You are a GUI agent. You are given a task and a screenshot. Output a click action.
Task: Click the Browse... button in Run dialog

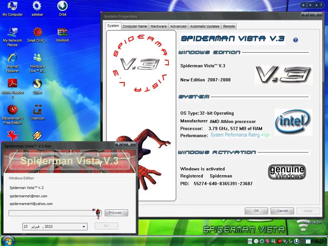(116, 213)
